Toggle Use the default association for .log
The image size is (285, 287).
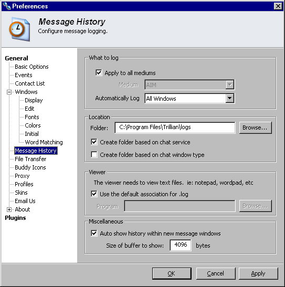(x=94, y=194)
